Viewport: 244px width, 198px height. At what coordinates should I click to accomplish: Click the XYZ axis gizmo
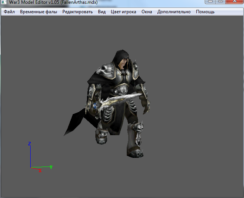click(40, 157)
